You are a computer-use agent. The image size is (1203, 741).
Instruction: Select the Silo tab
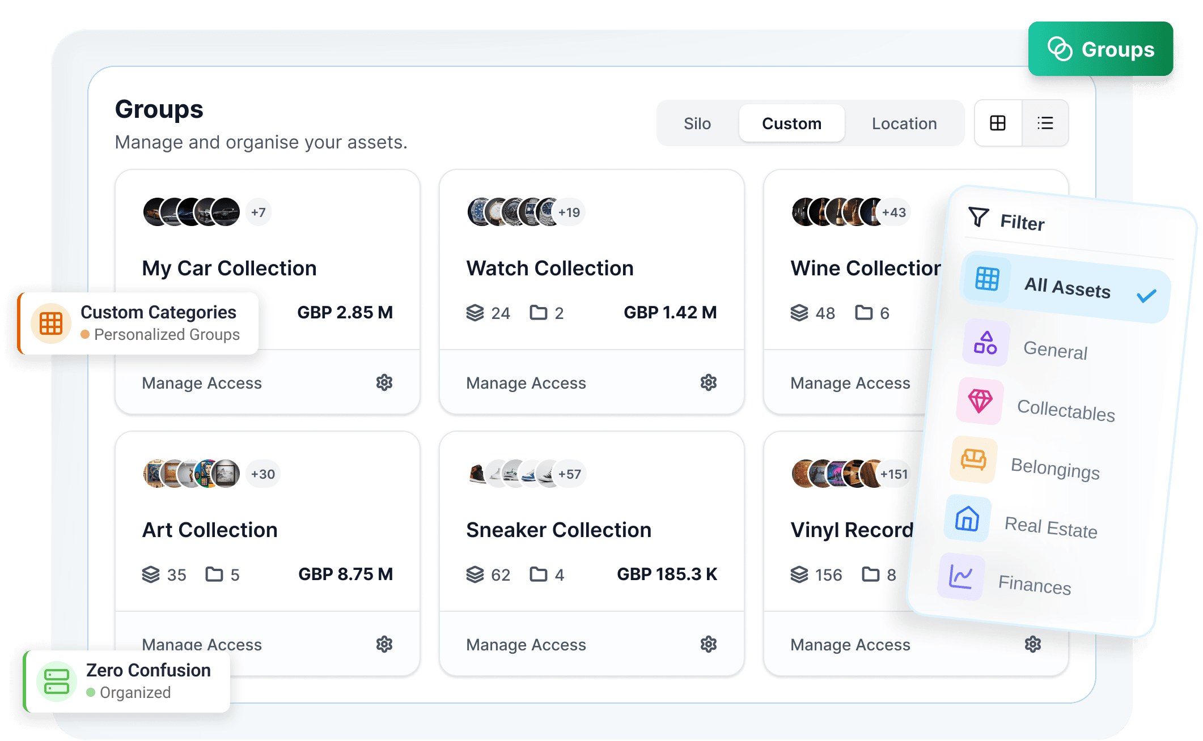697,123
